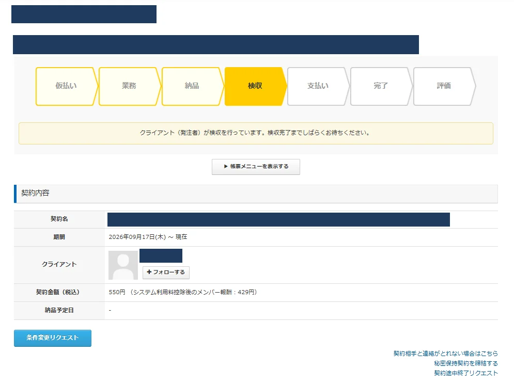Open 契約相手と連絡がとれない場合はこちら link
The width and height of the screenshot is (514, 385).
click(x=445, y=354)
